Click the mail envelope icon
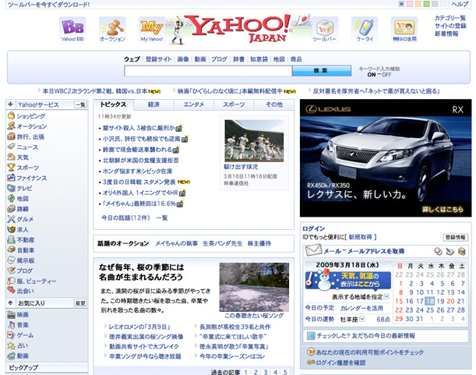476x375 pixels. (313, 250)
